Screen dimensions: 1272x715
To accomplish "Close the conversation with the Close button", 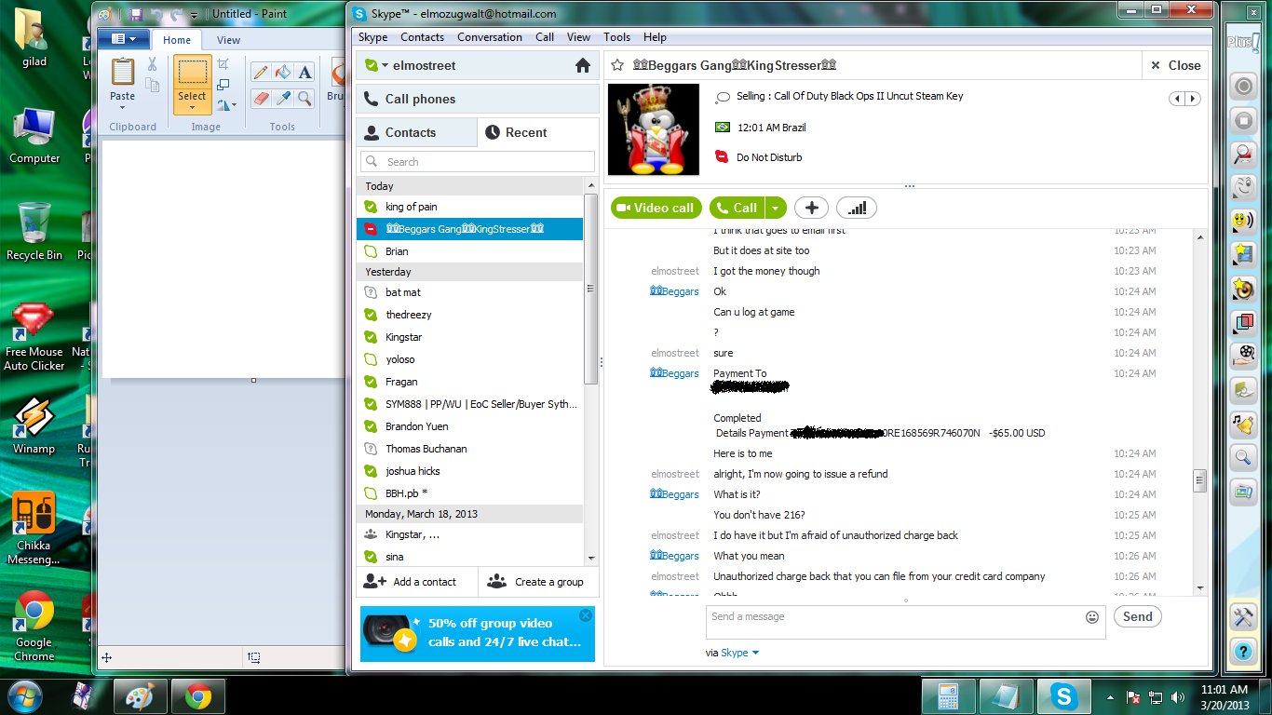I will pos(1176,65).
